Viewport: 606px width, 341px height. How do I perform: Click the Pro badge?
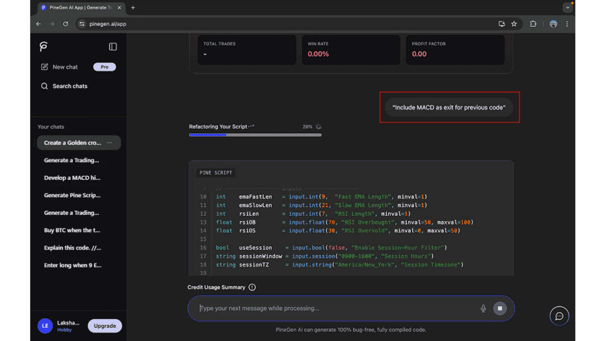coord(105,67)
